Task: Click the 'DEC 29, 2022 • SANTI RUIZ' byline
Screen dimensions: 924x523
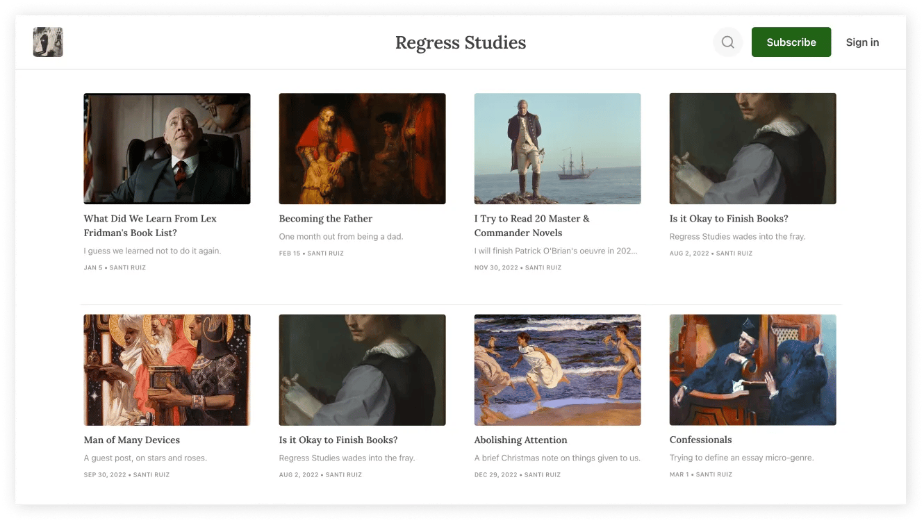Action: click(x=517, y=475)
